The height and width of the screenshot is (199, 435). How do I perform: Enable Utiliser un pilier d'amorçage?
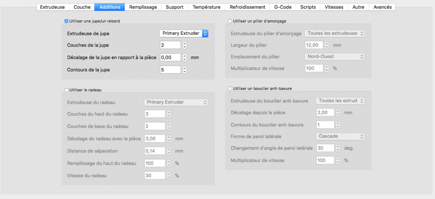pos(230,21)
